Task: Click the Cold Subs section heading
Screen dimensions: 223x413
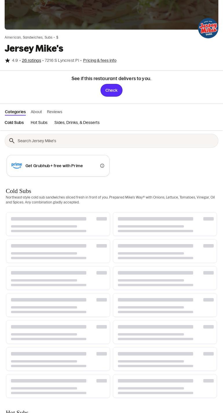Action: pos(19,191)
